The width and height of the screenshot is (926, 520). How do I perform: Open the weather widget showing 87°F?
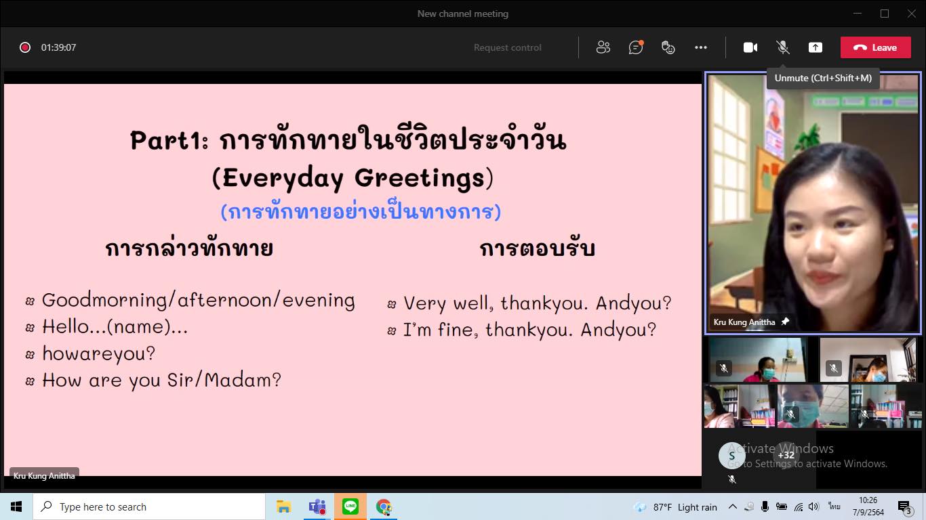click(x=675, y=507)
